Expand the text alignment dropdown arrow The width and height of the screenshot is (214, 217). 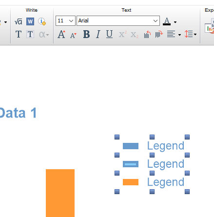click(x=179, y=35)
